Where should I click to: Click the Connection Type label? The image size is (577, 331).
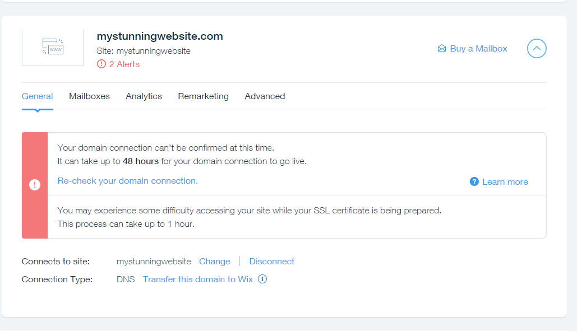coord(57,279)
